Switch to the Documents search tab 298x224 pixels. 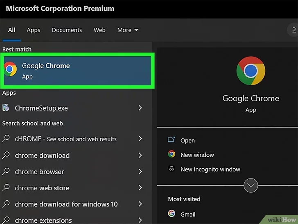pos(67,30)
